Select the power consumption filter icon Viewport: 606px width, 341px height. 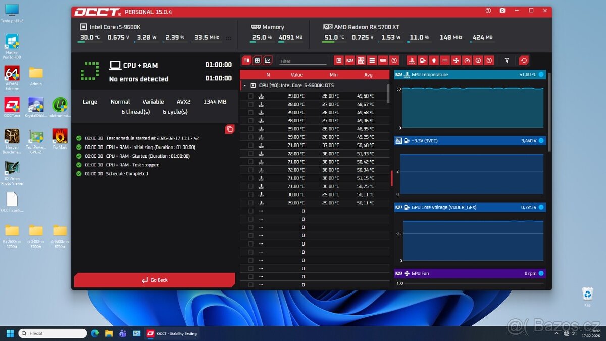tap(434, 60)
